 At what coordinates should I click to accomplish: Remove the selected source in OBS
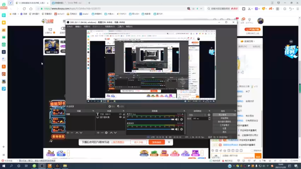(102, 133)
